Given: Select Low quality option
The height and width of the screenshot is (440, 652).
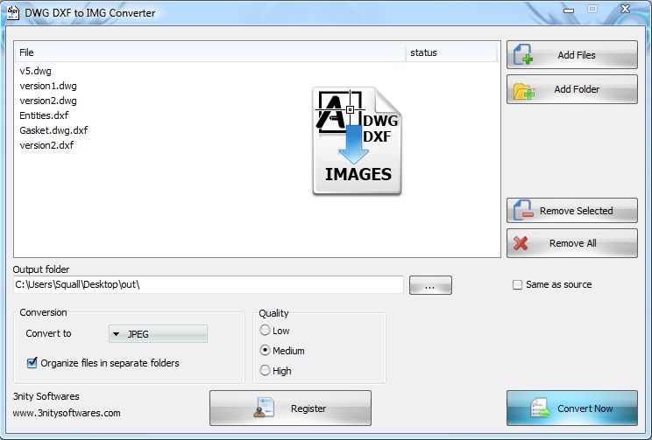Looking at the screenshot, I should pyautogui.click(x=266, y=331).
